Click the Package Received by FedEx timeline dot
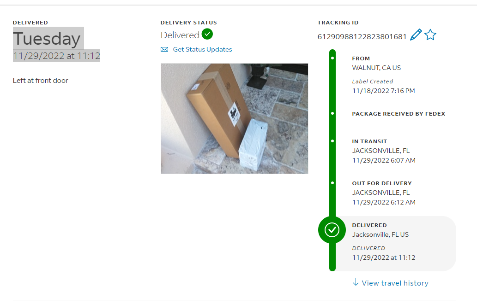Image resolution: width=477 pixels, height=304 pixels. point(332,113)
